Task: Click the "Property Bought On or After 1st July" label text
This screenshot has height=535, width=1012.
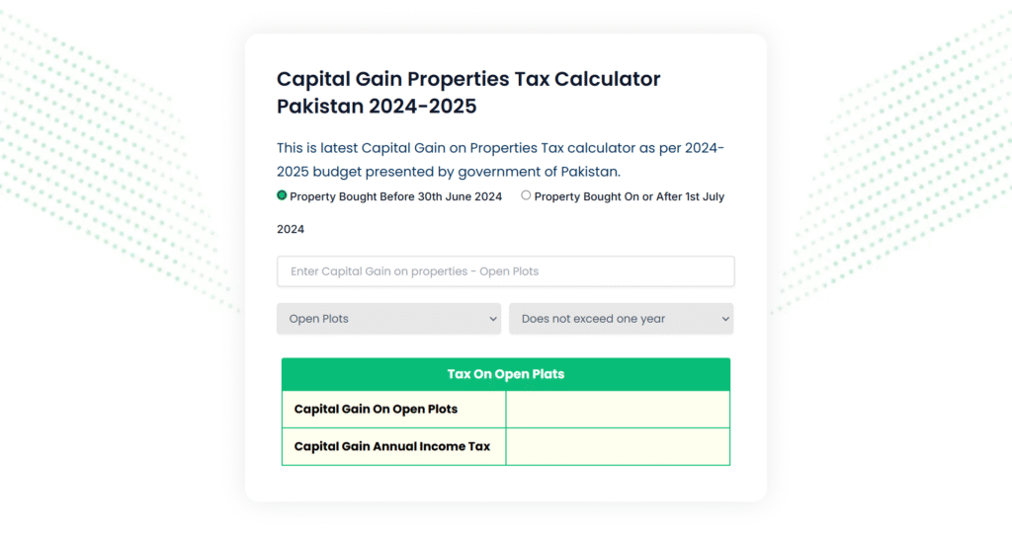Action: click(x=629, y=196)
